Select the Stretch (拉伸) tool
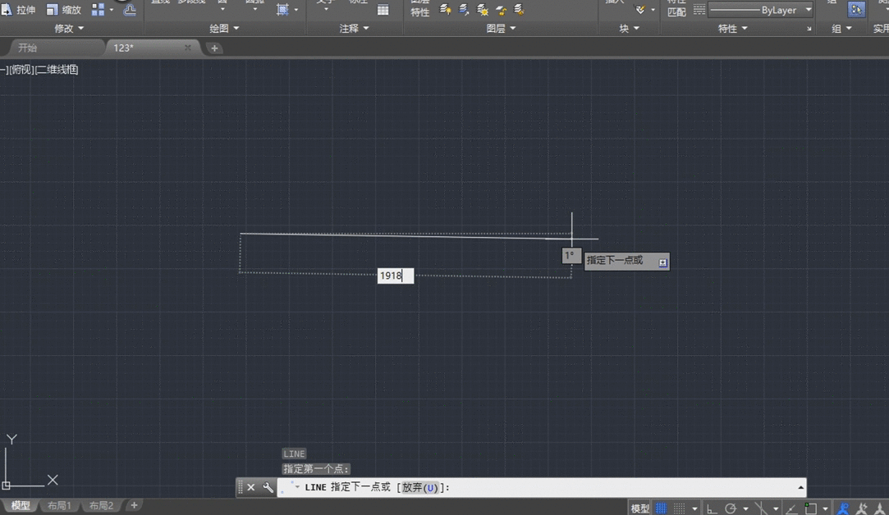Image resolution: width=889 pixels, height=515 pixels. (x=19, y=10)
